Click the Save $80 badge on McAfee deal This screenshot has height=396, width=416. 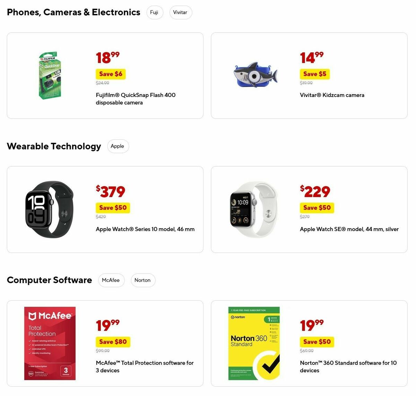tap(113, 341)
